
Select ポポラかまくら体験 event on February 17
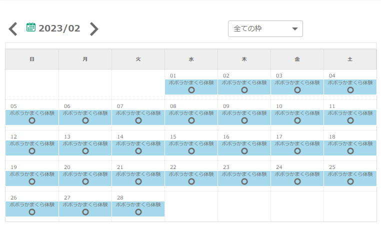point(297,144)
